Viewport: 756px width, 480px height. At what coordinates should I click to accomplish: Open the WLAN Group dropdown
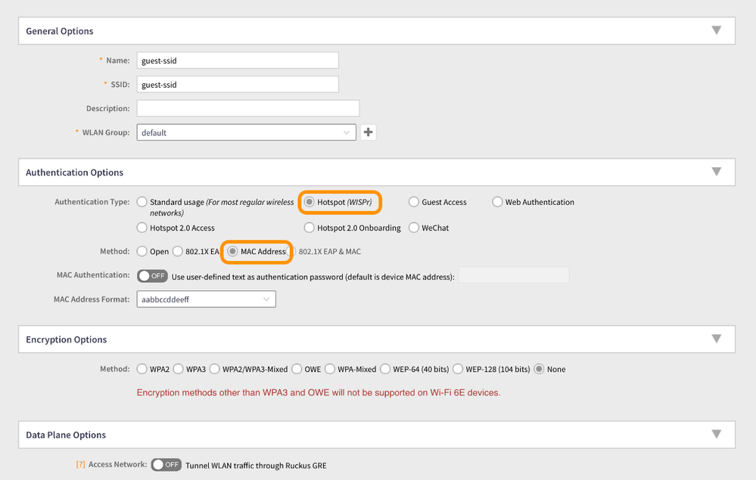pyautogui.click(x=246, y=132)
